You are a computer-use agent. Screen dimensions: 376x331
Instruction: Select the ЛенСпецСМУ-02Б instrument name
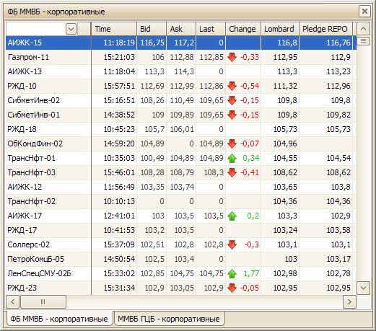pyautogui.click(x=39, y=273)
